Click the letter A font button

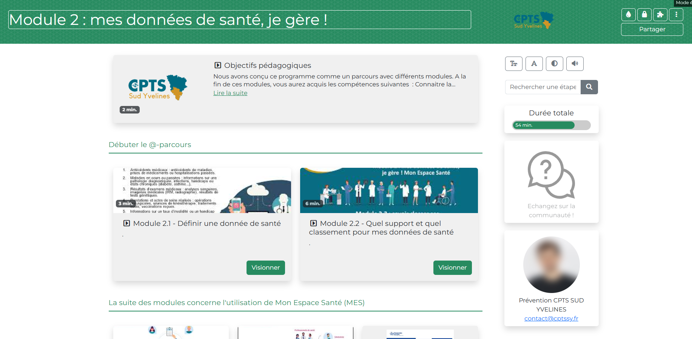[534, 64]
